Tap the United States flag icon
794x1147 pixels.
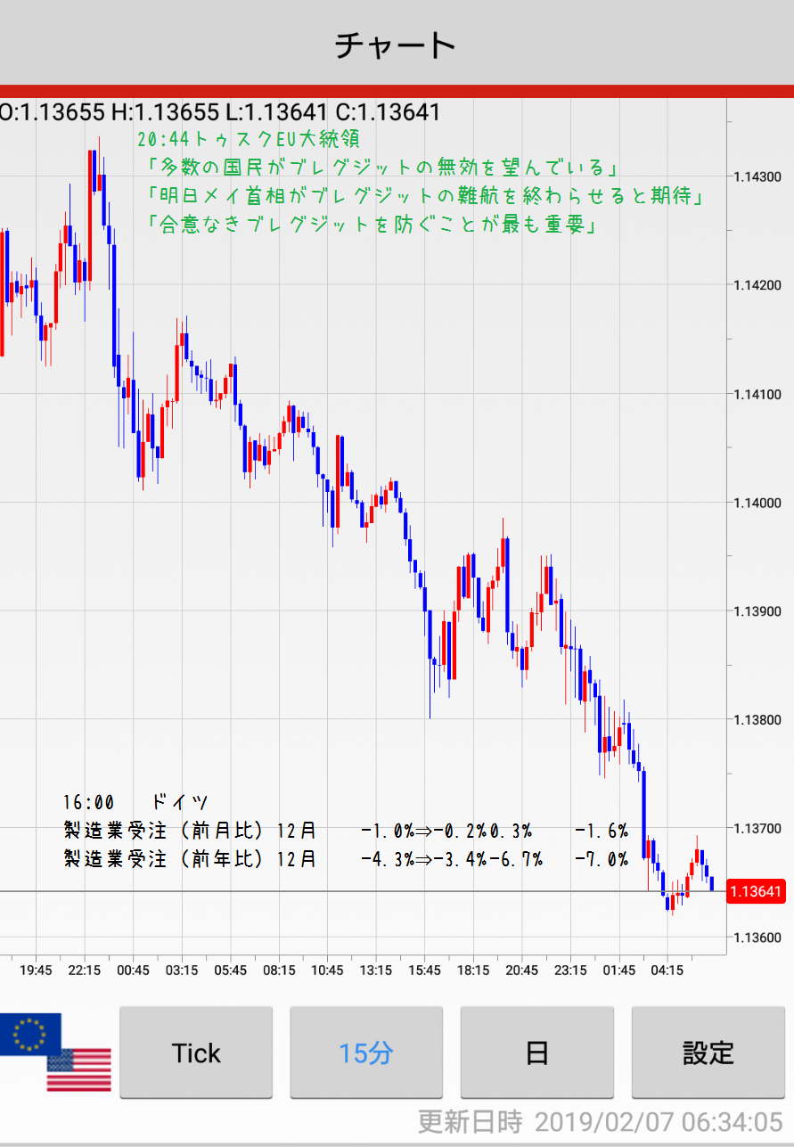[79, 1069]
